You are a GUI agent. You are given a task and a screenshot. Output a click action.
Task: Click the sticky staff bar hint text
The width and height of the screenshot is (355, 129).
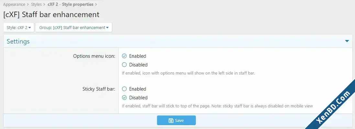[217, 106]
